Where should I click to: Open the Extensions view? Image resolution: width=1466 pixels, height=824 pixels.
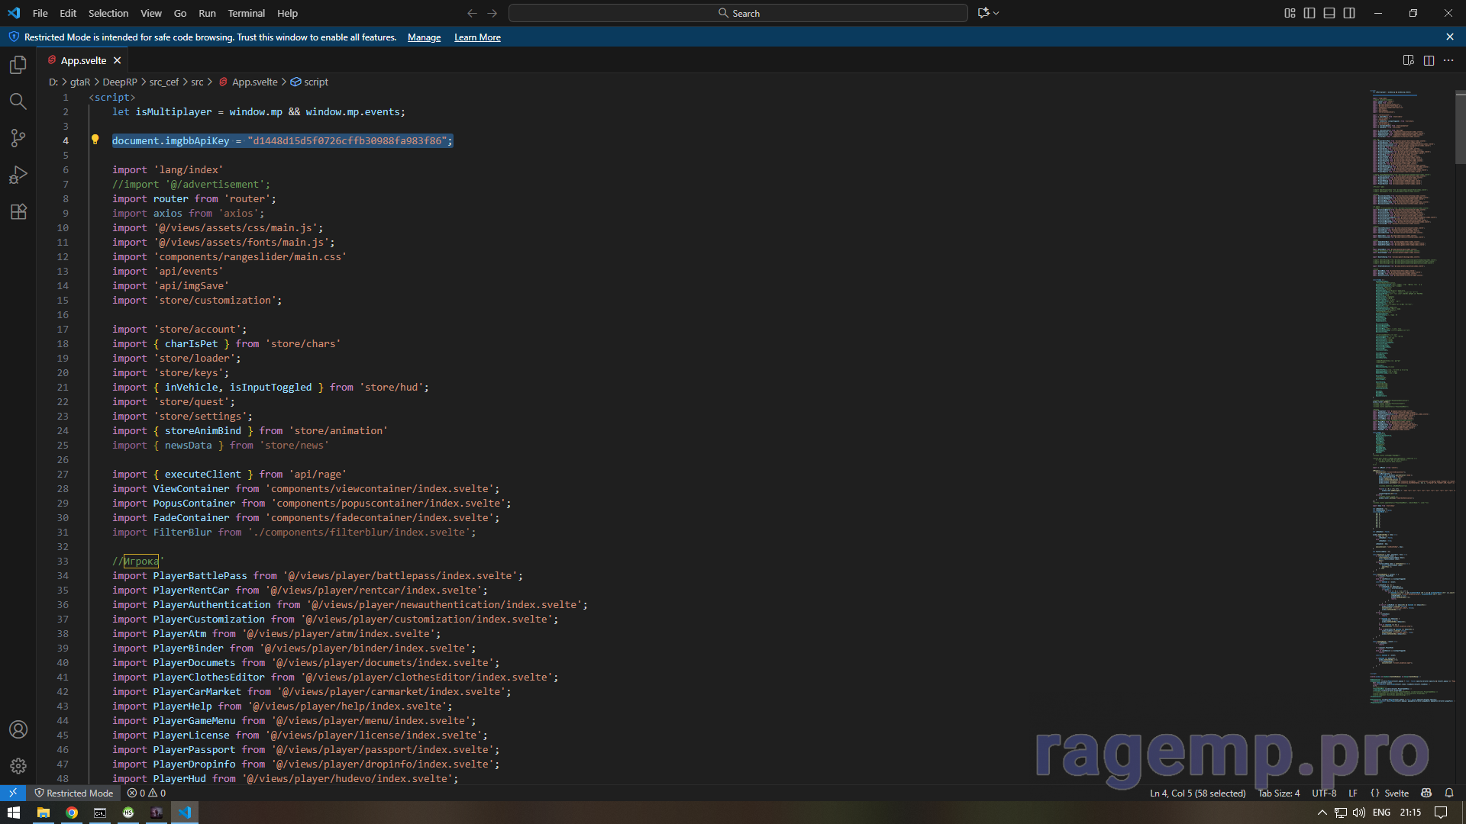(18, 211)
